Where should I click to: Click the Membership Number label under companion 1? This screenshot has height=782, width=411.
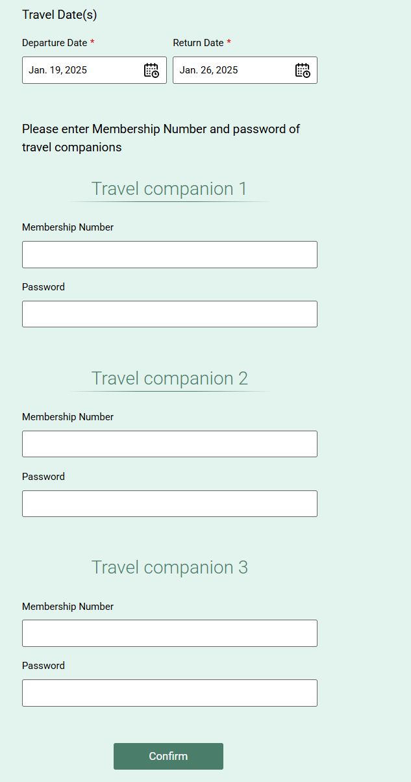pos(68,227)
